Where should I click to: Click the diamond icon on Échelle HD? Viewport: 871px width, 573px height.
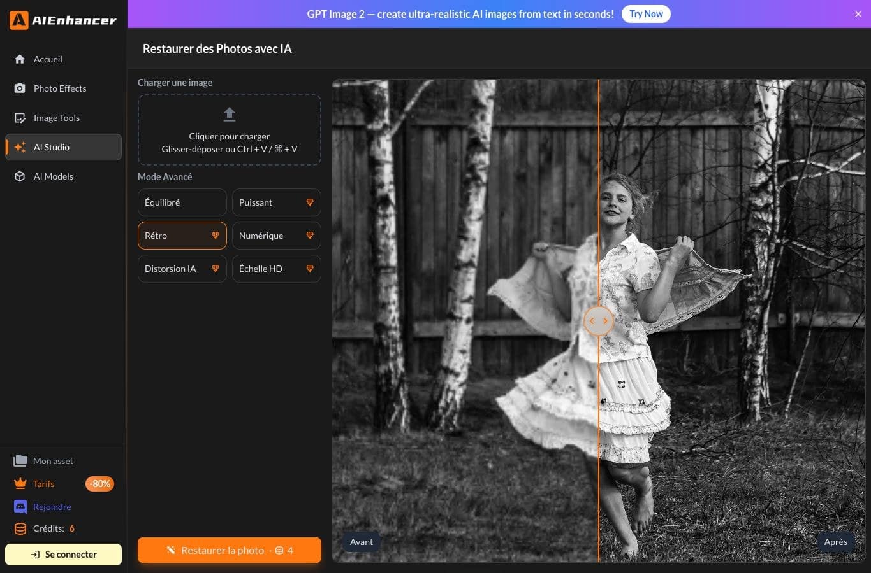click(x=310, y=269)
